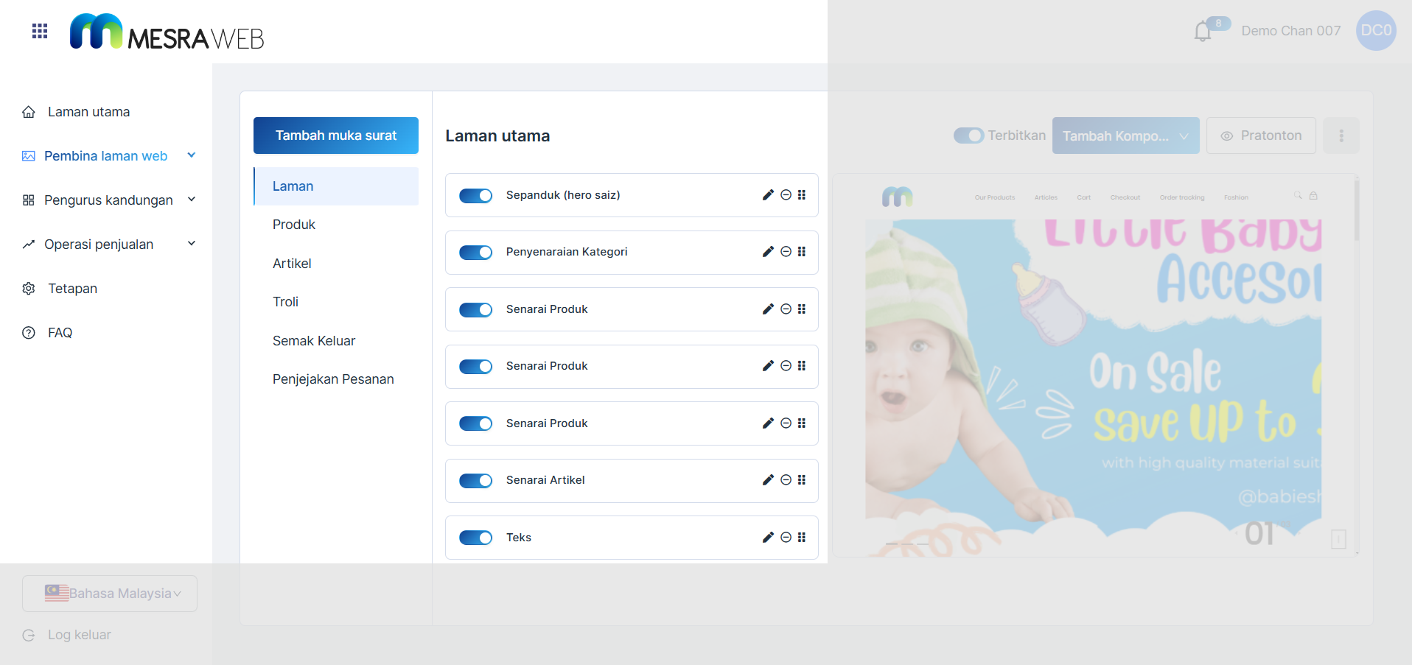Click the website preview hero banner
The height and width of the screenshot is (665, 1412).
[1093, 376]
